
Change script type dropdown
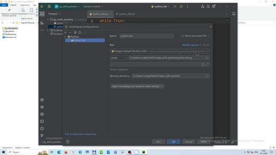tap(119, 58)
